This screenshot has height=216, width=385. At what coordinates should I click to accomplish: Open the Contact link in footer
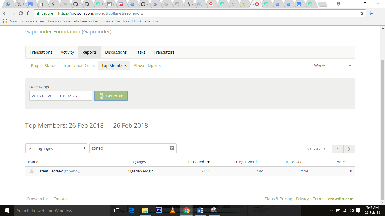(x=60, y=199)
